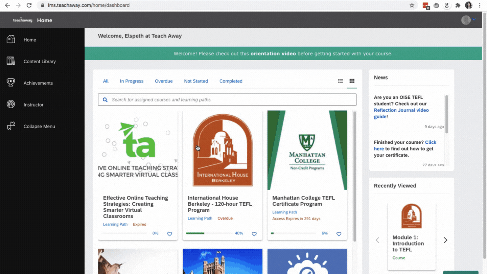Open Home in sidebar menu
Image resolution: width=487 pixels, height=274 pixels.
coord(30,40)
